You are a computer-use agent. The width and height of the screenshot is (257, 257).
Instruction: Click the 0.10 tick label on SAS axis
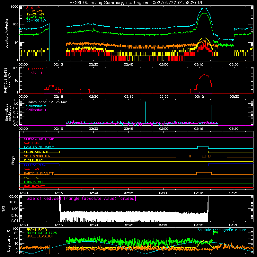click(x=15, y=215)
